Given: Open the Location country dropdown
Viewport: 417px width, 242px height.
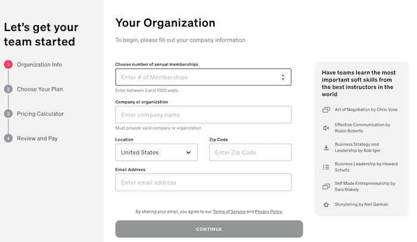Looking at the screenshot, I should (156, 152).
